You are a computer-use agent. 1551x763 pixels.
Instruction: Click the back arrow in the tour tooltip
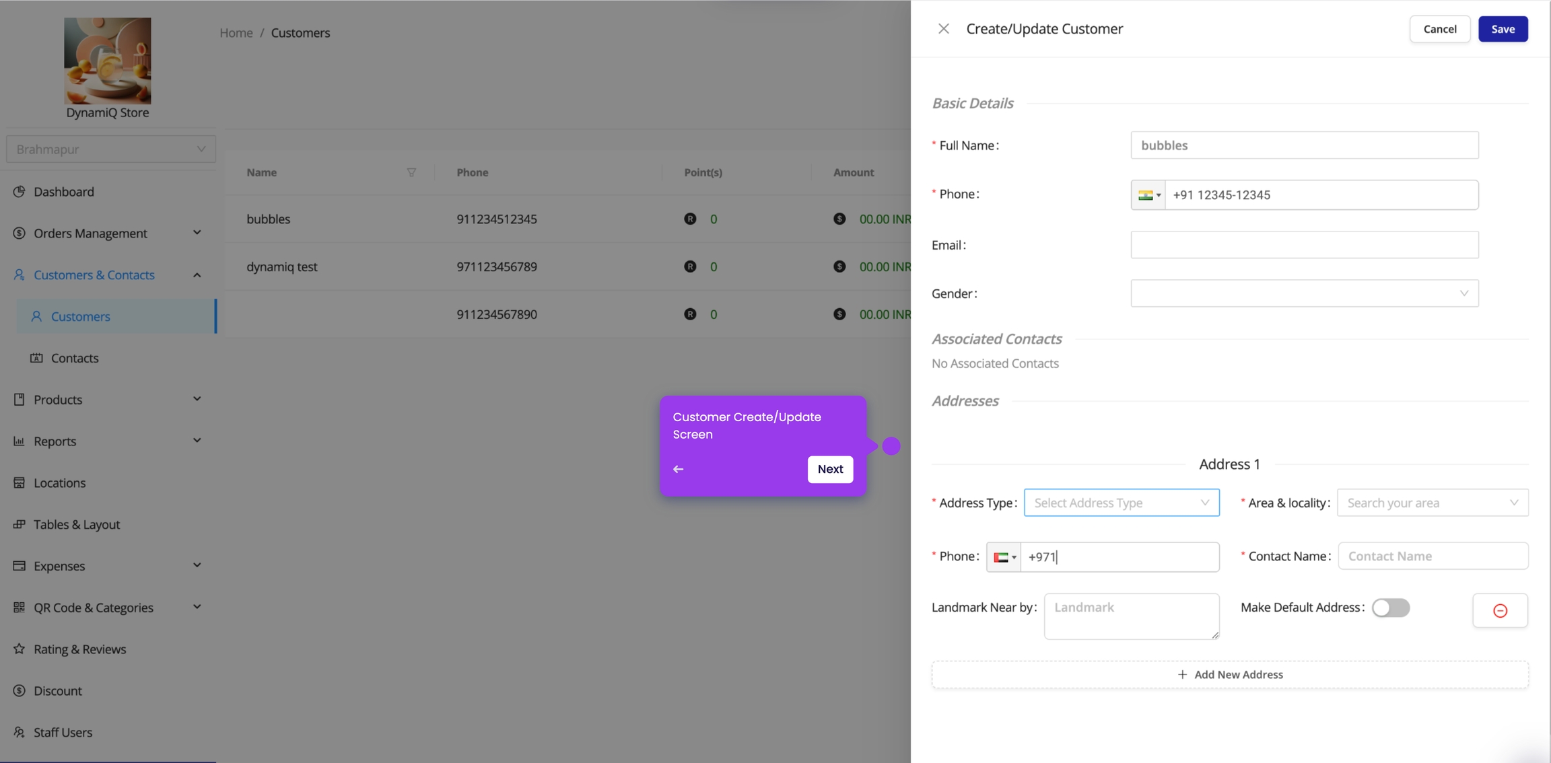click(678, 469)
